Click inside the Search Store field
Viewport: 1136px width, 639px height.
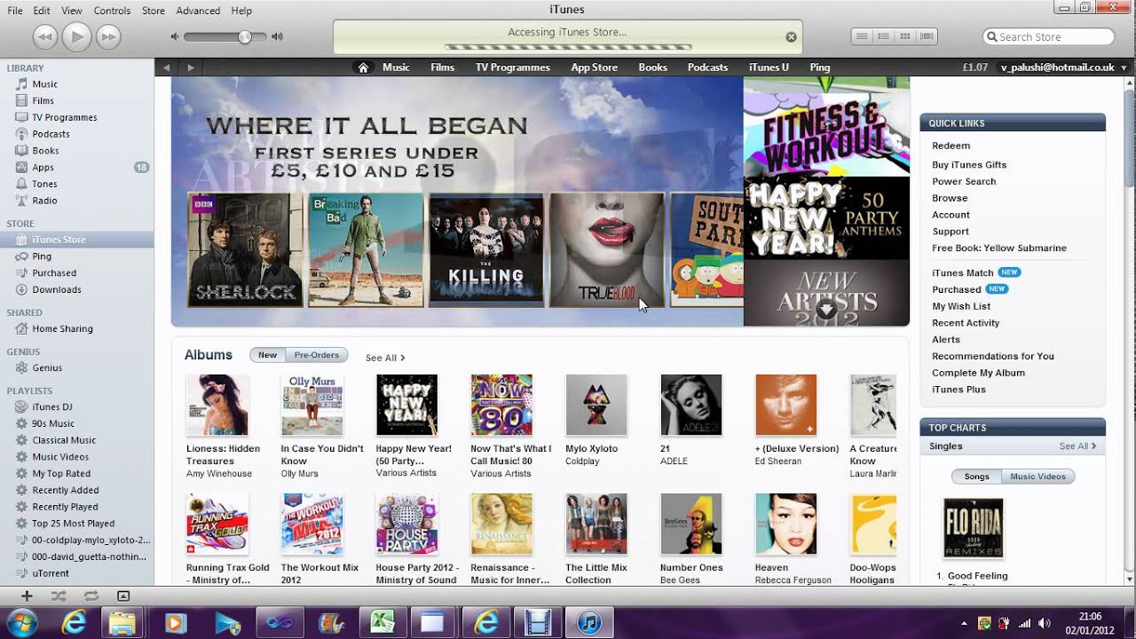(1049, 36)
